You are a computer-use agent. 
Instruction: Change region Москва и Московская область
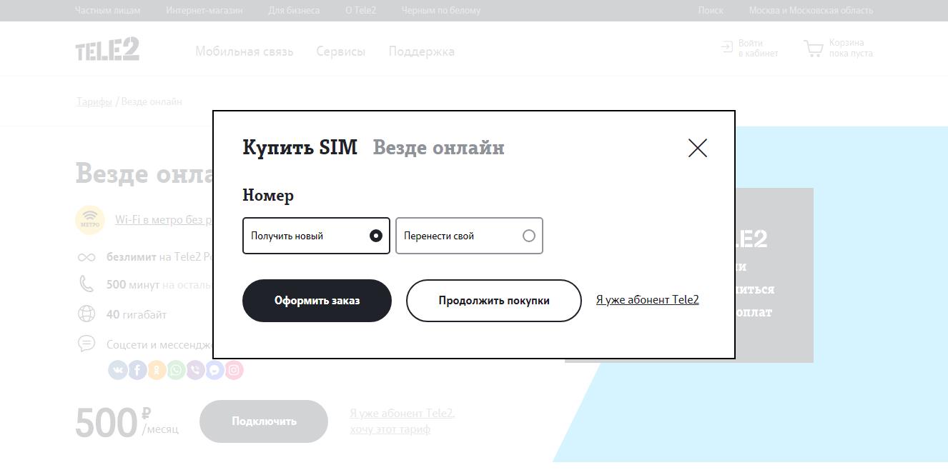(811, 11)
